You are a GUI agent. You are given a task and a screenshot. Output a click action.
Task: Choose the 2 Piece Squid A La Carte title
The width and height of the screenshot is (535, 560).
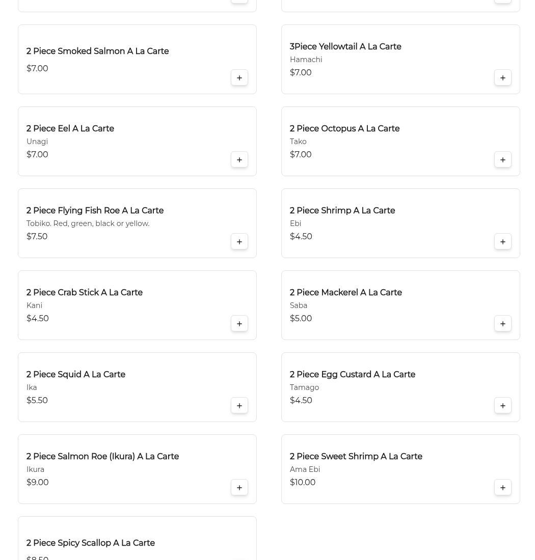[x=76, y=374]
